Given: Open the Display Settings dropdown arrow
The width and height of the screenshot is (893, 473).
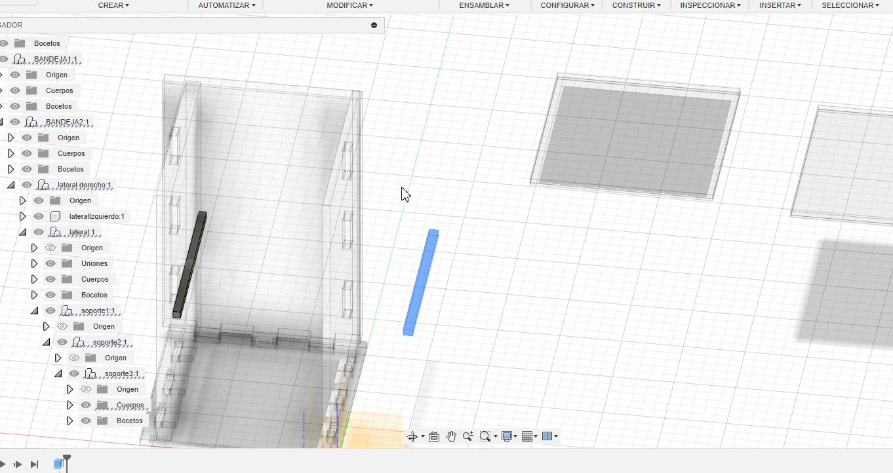Looking at the screenshot, I should point(515,436).
